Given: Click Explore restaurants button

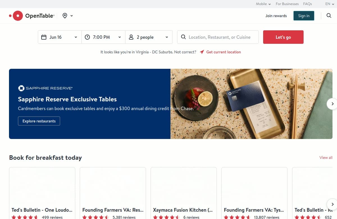Looking at the screenshot, I should click(39, 121).
